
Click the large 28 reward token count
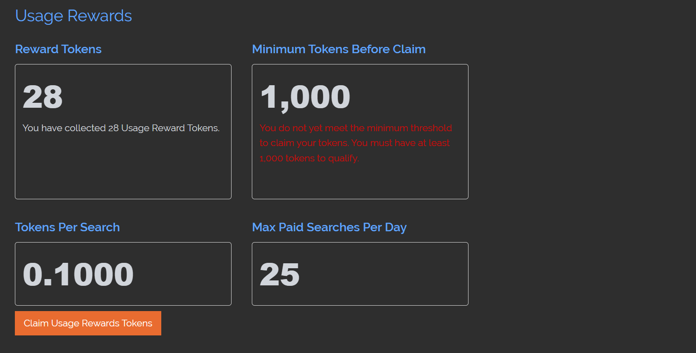pyautogui.click(x=42, y=96)
